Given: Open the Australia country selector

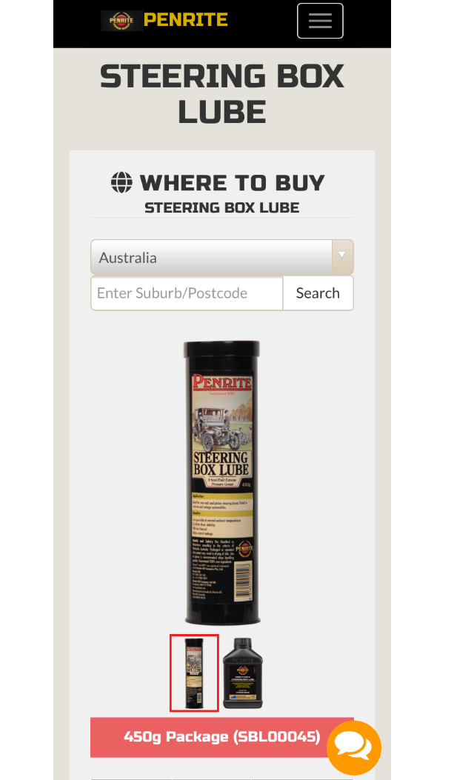Looking at the screenshot, I should pos(222,257).
